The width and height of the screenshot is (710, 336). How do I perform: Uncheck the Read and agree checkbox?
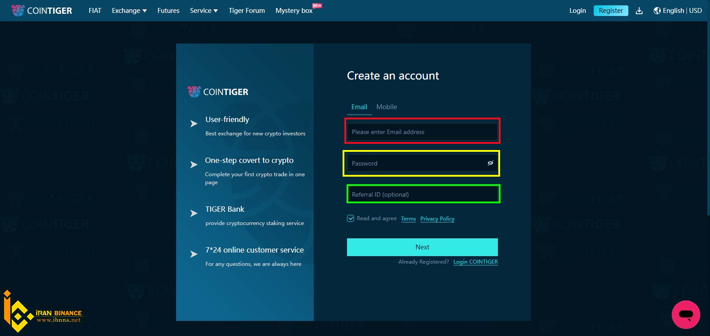351,218
